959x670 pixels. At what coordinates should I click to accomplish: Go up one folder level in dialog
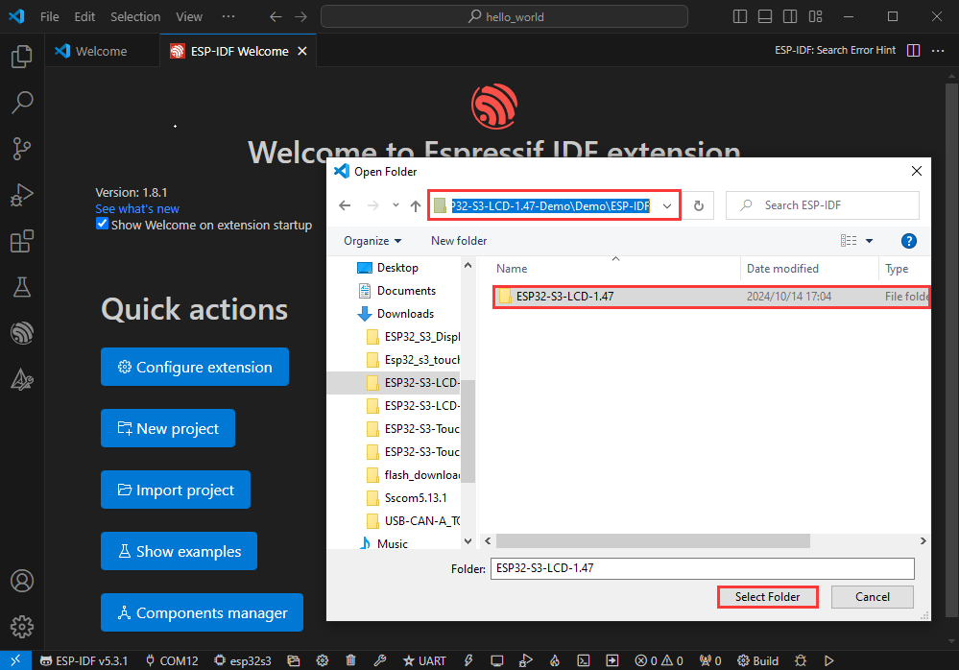pyautogui.click(x=415, y=205)
